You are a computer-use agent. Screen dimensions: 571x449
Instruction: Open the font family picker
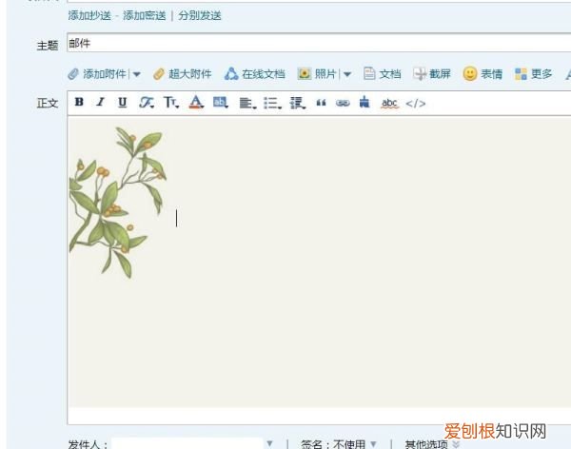tap(146, 103)
